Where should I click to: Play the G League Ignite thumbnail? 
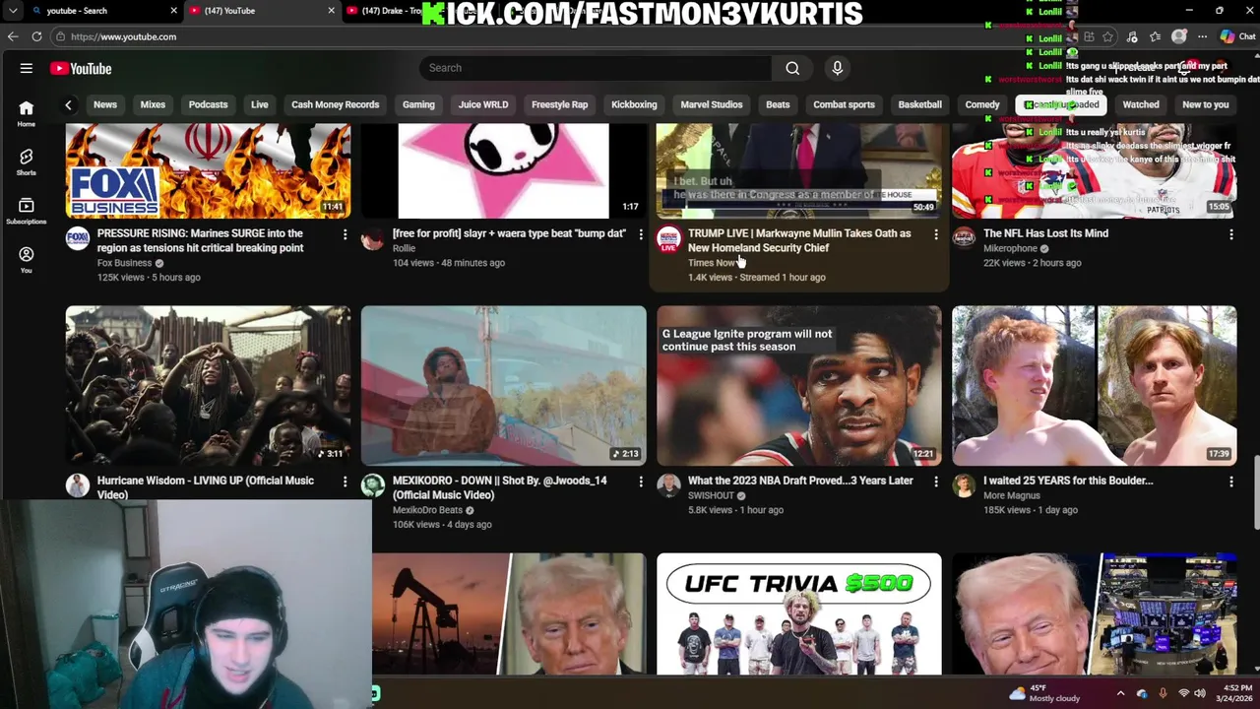(799, 386)
